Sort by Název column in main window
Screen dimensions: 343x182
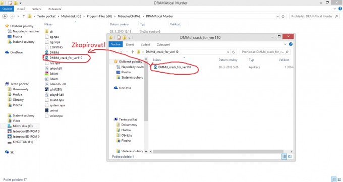click(x=48, y=24)
